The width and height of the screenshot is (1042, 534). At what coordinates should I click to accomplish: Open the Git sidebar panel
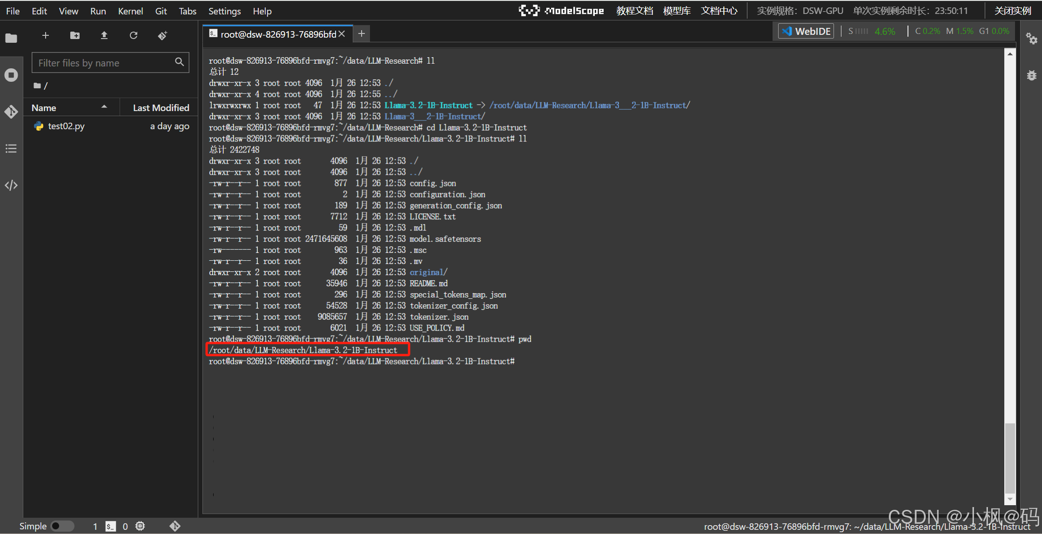[11, 112]
